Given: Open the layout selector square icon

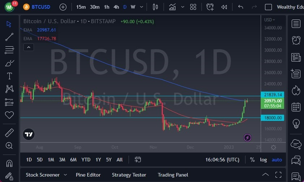Looking at the screenshot, I should 268,7.
